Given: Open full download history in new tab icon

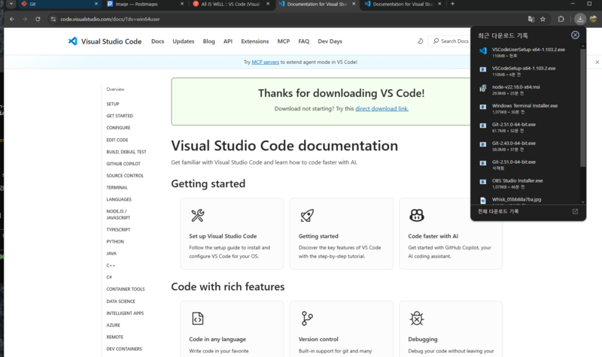Looking at the screenshot, I should click(575, 211).
